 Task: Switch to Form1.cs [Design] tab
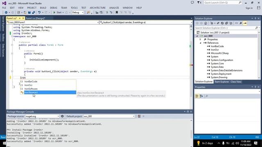pos(36,18)
